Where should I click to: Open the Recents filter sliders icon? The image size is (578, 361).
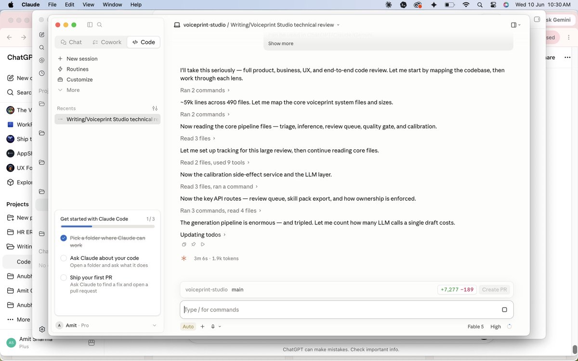pos(155,108)
